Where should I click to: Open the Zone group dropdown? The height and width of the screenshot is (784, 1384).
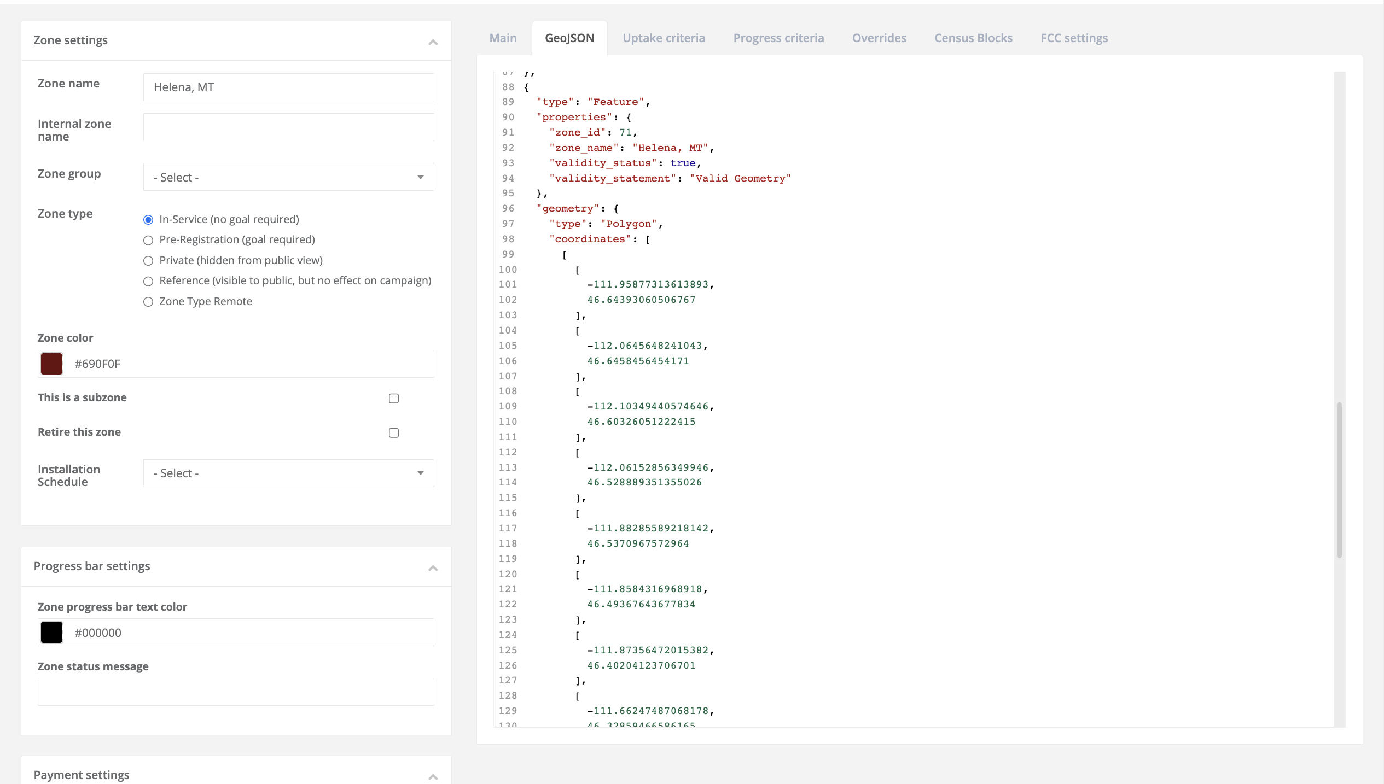[288, 177]
